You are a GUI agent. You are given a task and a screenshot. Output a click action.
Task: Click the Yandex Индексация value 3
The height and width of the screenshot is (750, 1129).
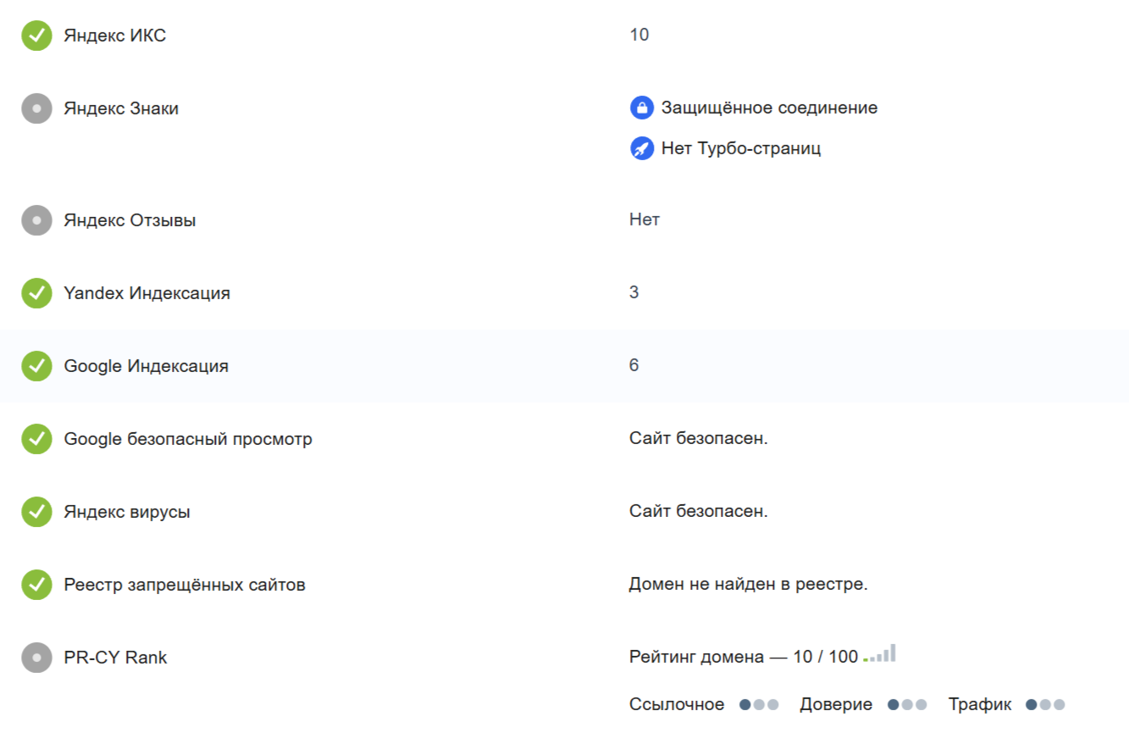[x=634, y=292]
